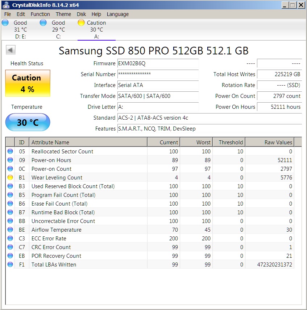Image resolution: width=307 pixels, height=310 pixels.
Task: Open the Theme menu
Action: pos(63,14)
